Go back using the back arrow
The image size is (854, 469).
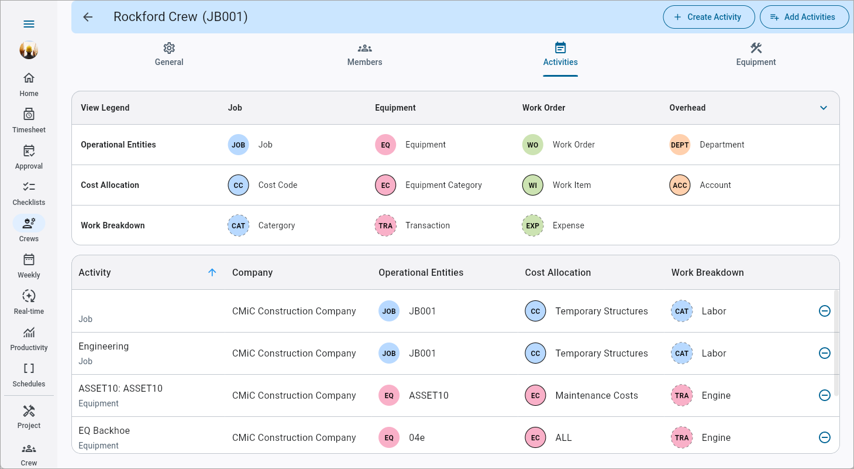tap(87, 17)
